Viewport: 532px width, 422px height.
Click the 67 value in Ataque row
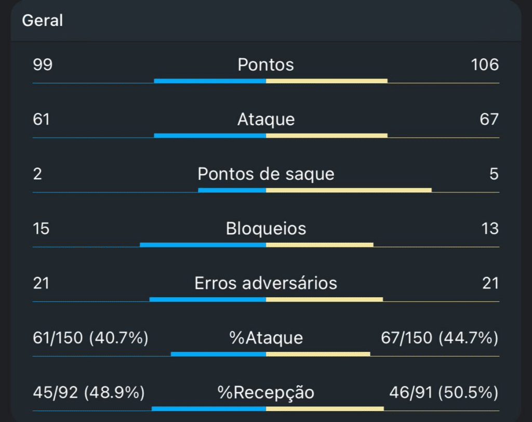[x=489, y=120]
